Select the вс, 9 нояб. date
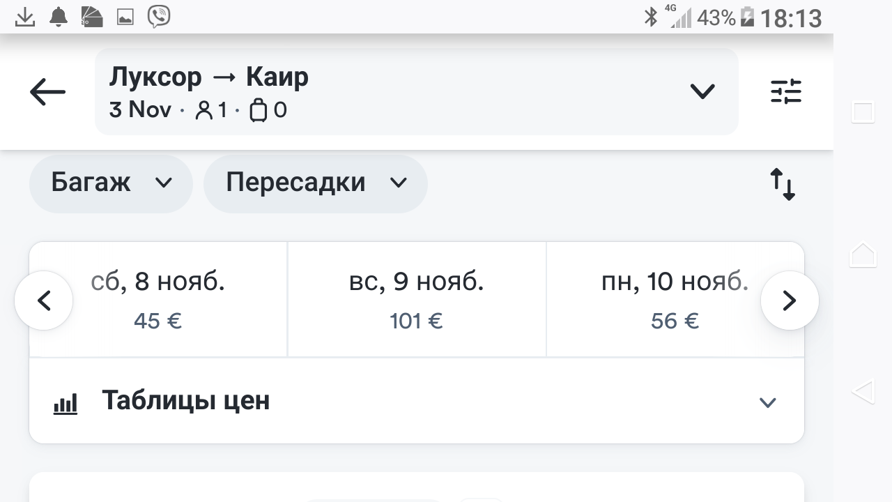892x502 pixels. (x=417, y=299)
